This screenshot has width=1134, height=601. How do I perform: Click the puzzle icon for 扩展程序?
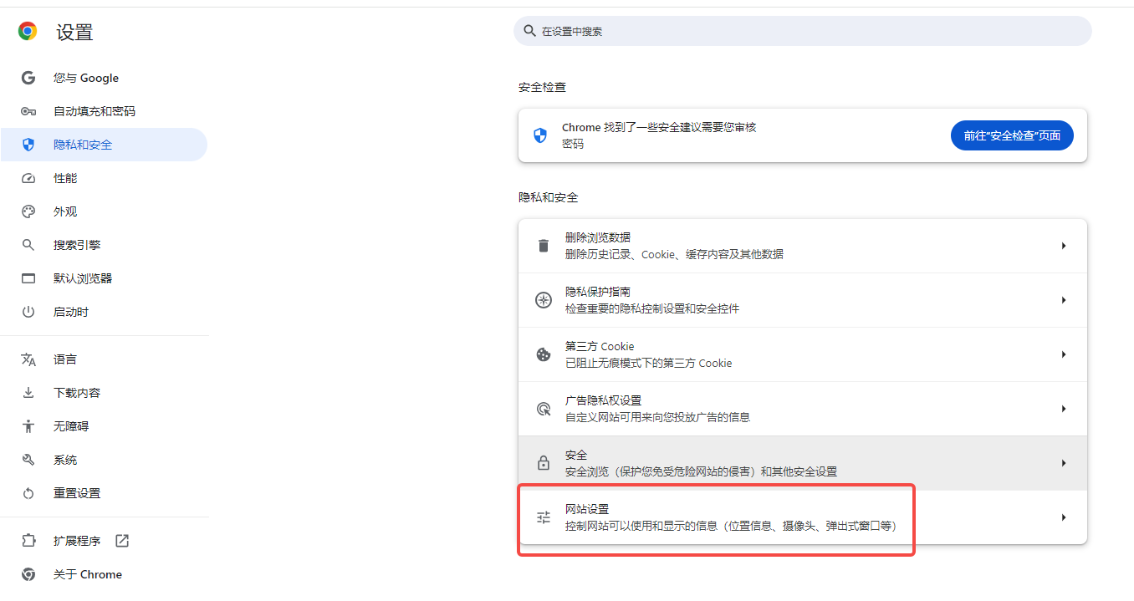click(28, 541)
